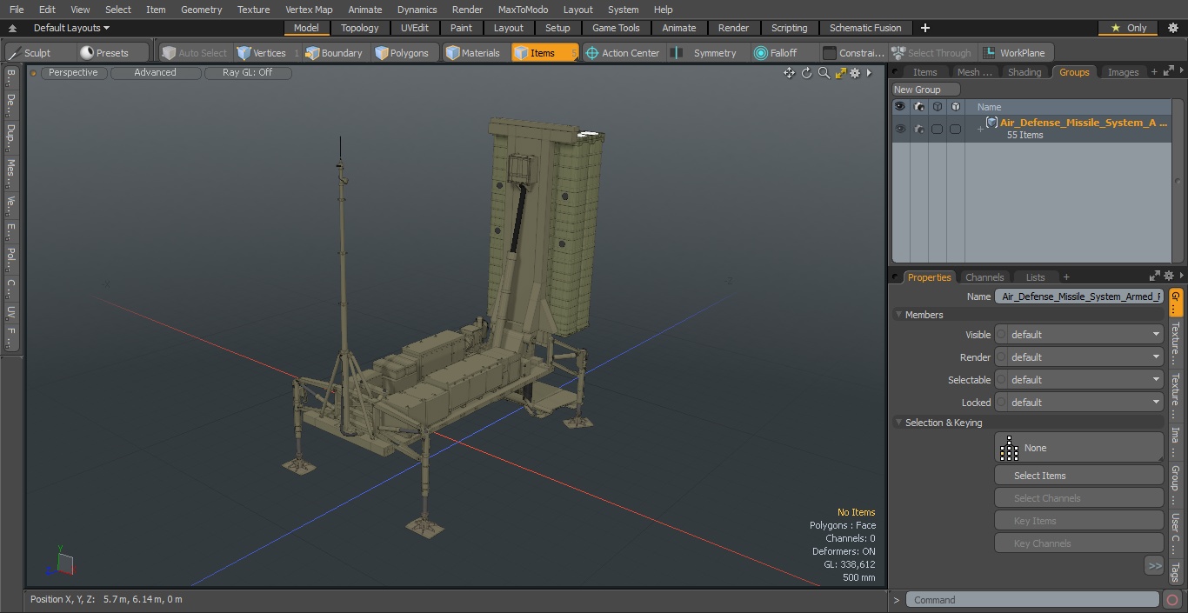Toggle Auto Select mode
This screenshot has height=613, width=1188.
(195, 53)
